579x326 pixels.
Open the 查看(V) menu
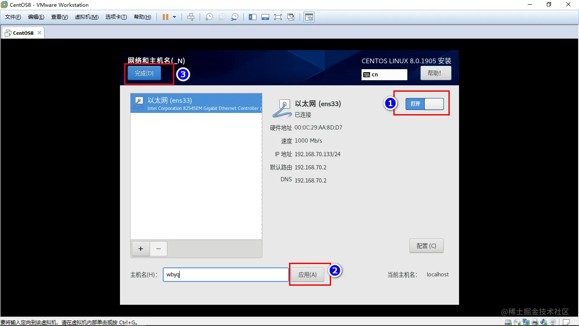pyautogui.click(x=59, y=17)
